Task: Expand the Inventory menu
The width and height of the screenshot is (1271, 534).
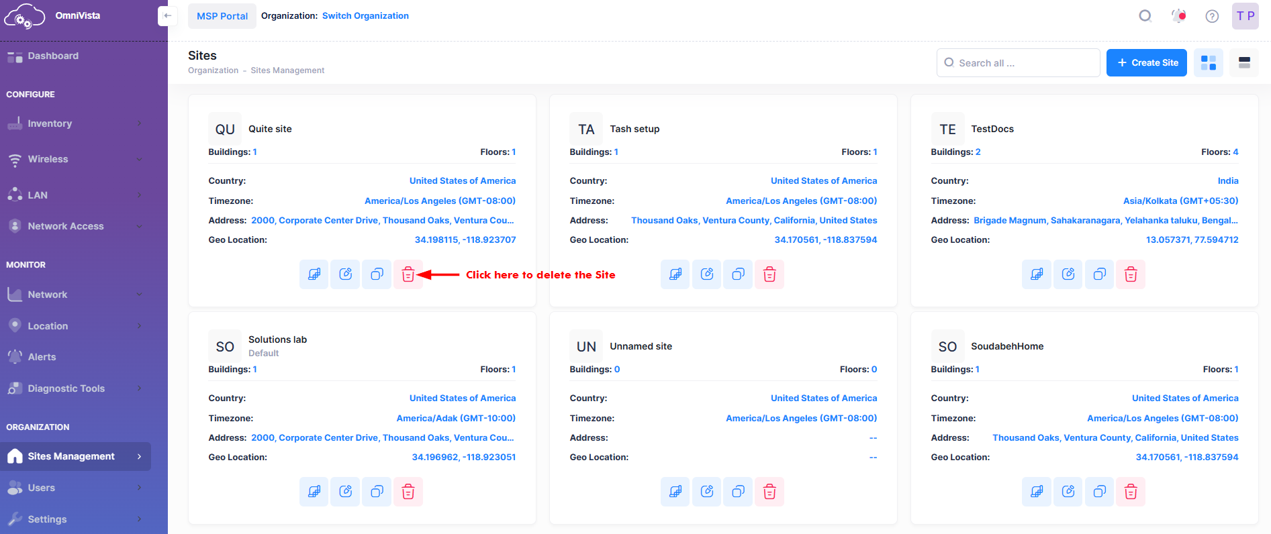Action: 75,123
